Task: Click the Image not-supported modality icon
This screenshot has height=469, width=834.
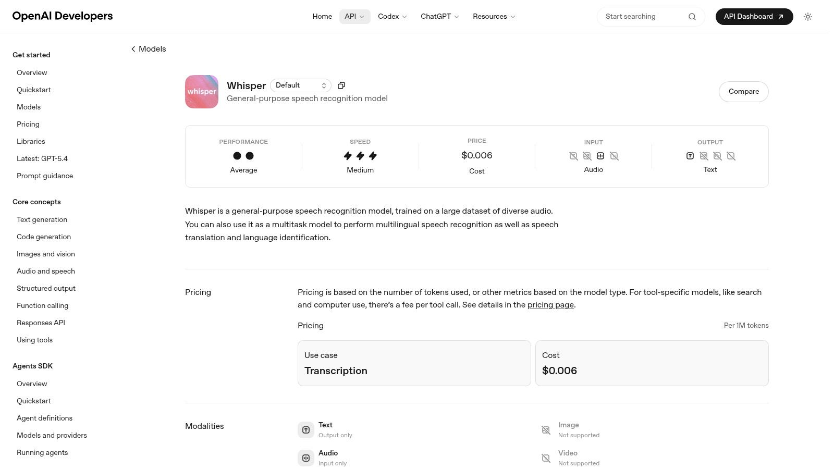Action: point(546,429)
